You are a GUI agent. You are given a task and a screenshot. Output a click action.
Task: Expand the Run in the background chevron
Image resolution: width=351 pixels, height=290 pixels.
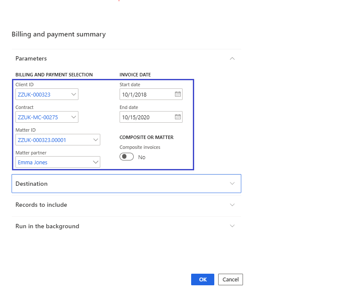point(232,226)
